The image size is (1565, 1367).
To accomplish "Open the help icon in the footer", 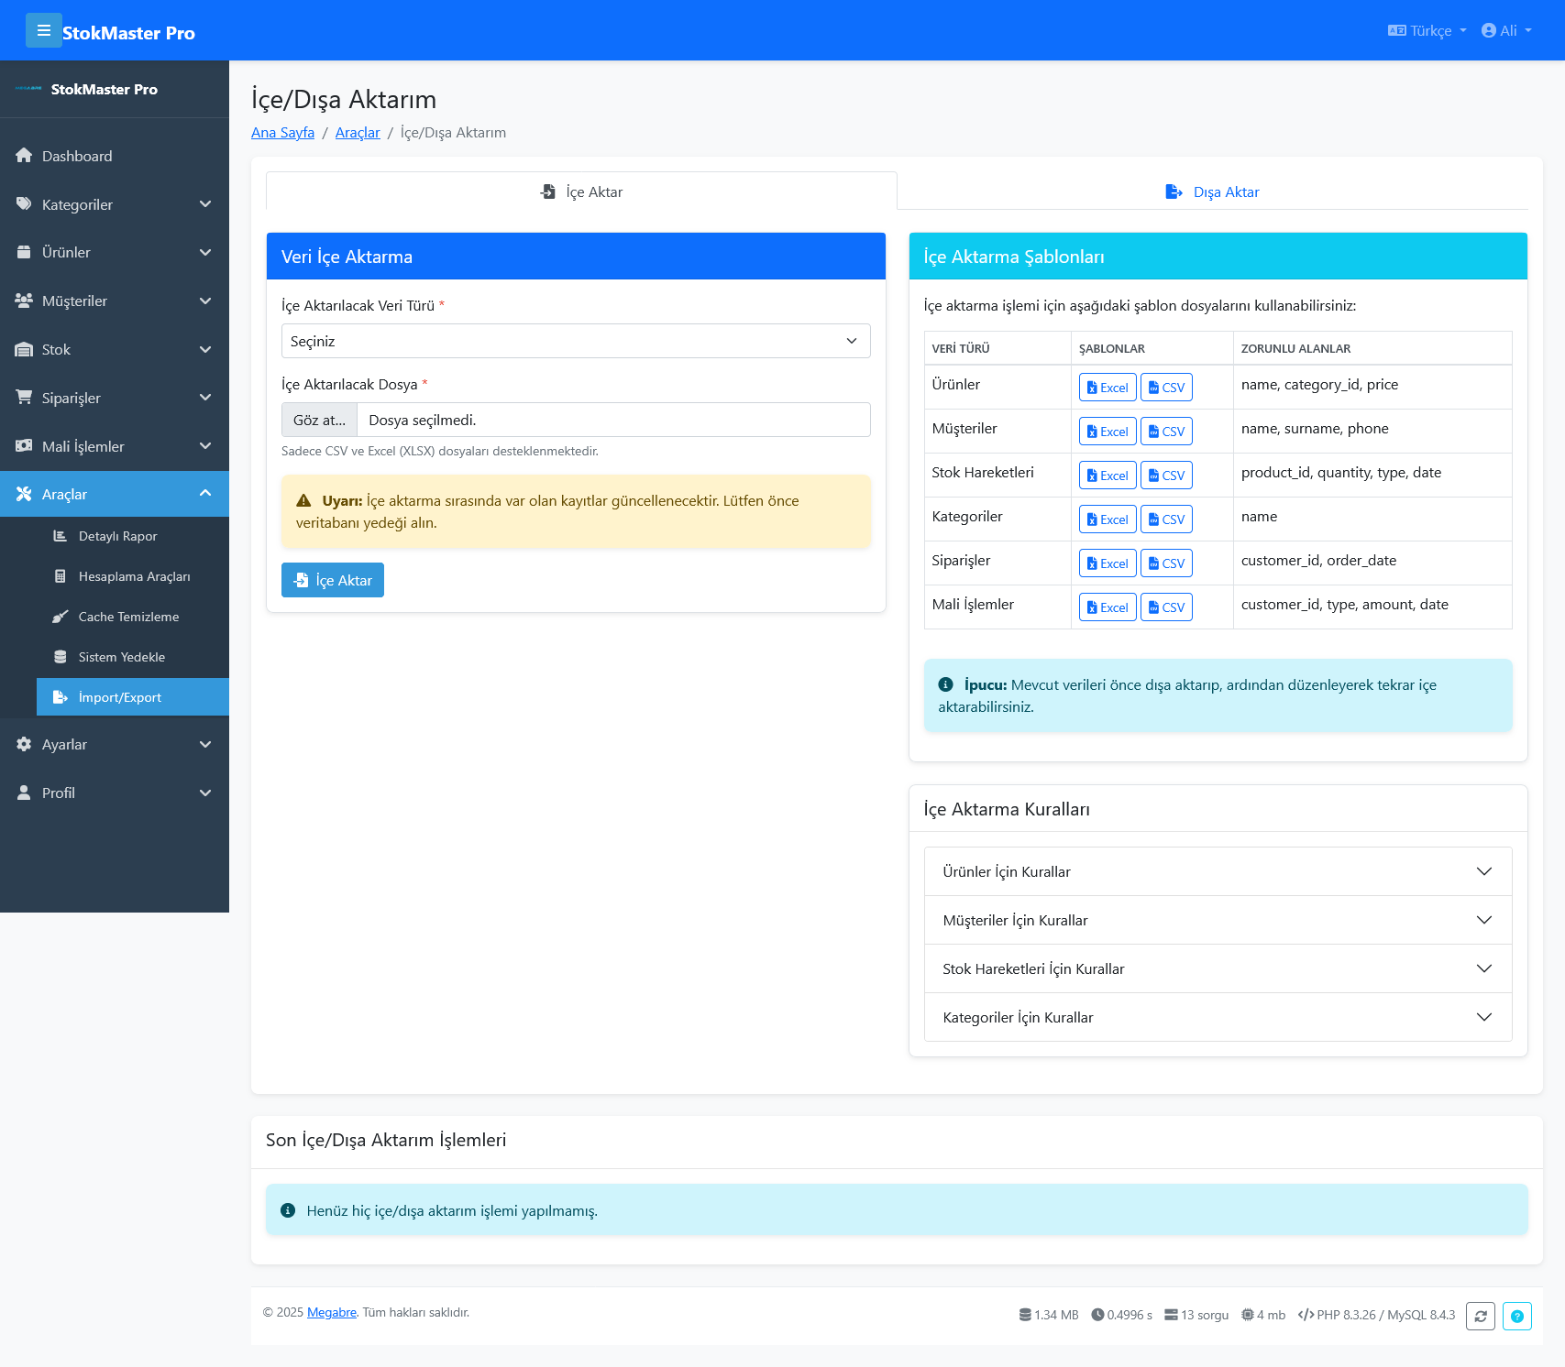I will (x=1517, y=1317).
